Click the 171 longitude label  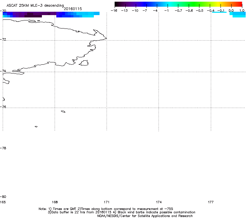click(x=107, y=202)
